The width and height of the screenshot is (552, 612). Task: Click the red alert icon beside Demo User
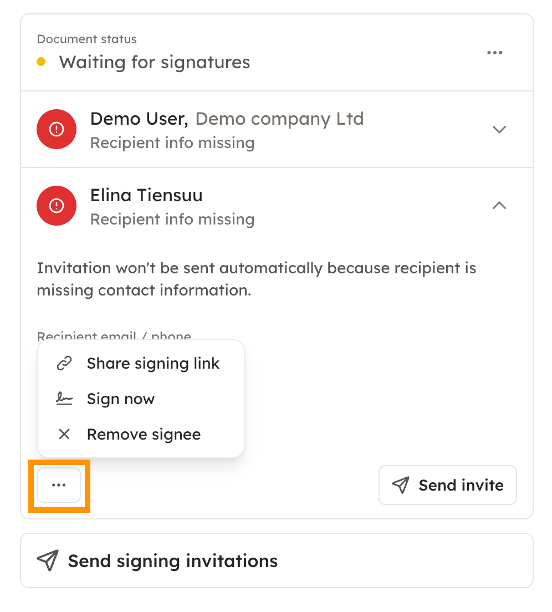[x=56, y=129]
